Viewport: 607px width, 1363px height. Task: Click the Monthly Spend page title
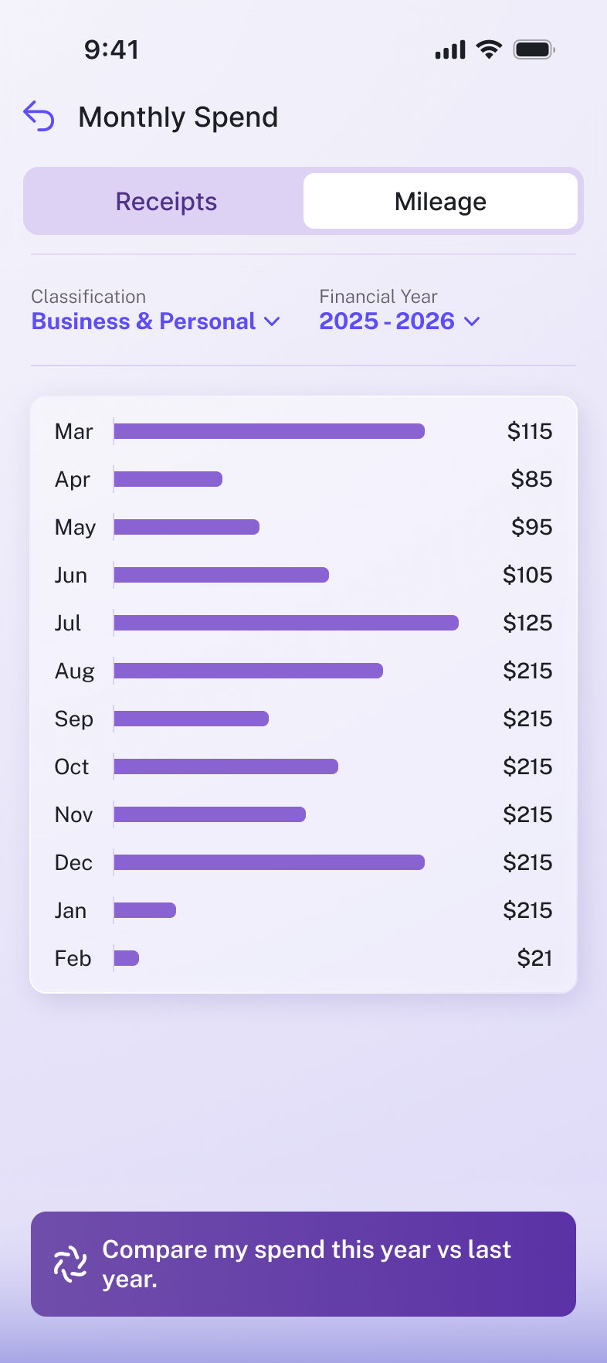point(178,117)
